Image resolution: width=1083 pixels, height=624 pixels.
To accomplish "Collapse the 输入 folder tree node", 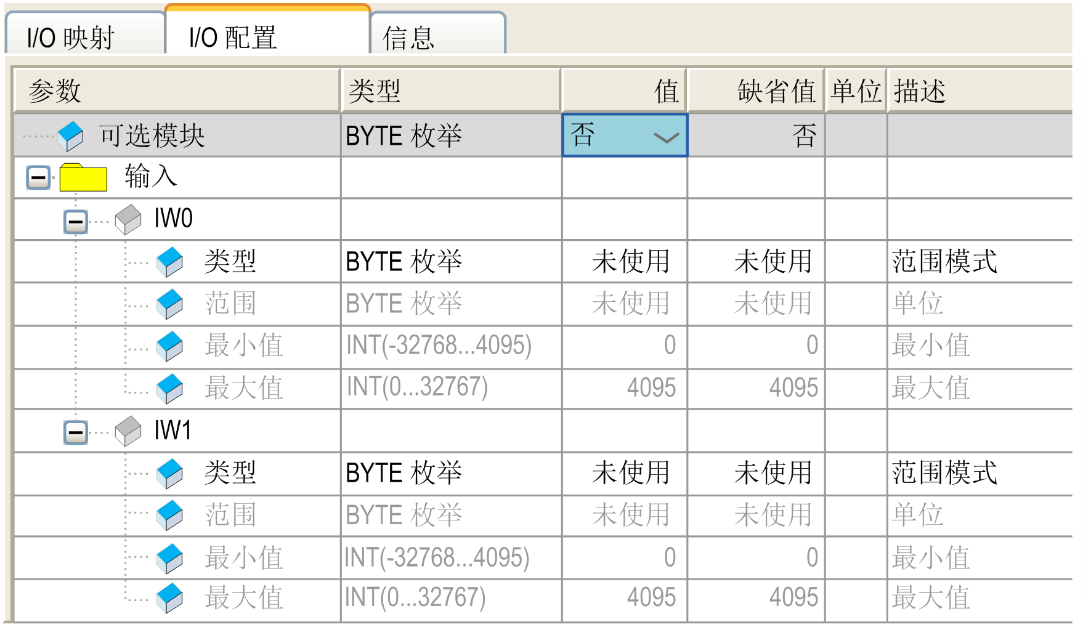I will [38, 178].
